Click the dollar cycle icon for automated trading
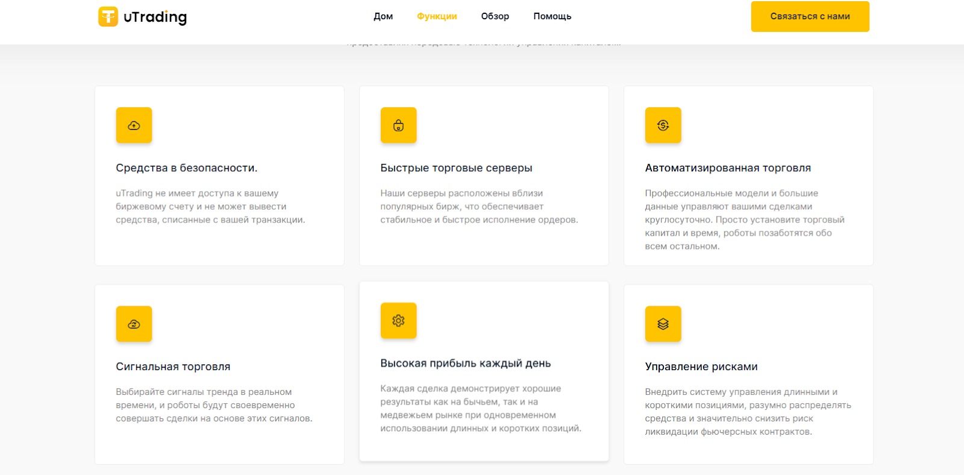Viewport: 964px width, 475px height. [663, 125]
